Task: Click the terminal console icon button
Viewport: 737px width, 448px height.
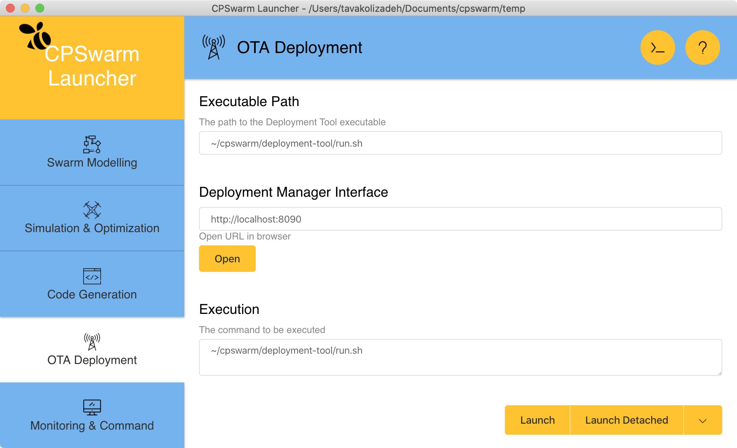Action: click(x=657, y=48)
